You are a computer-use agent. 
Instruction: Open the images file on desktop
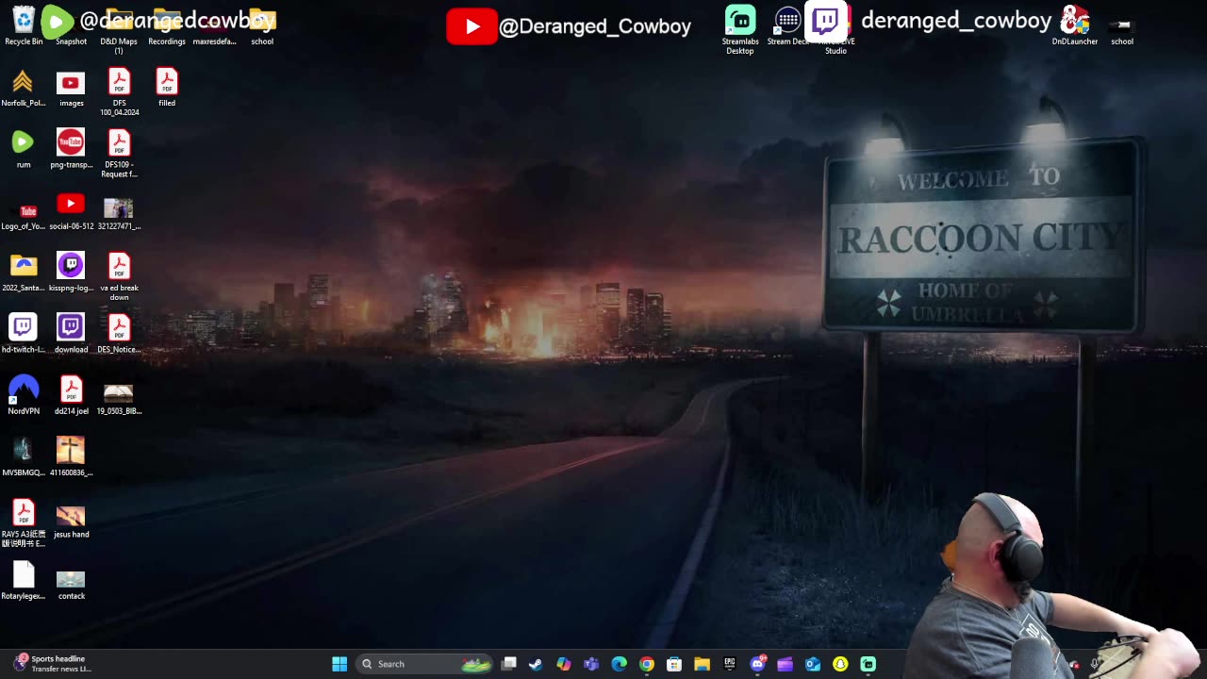[x=71, y=89]
